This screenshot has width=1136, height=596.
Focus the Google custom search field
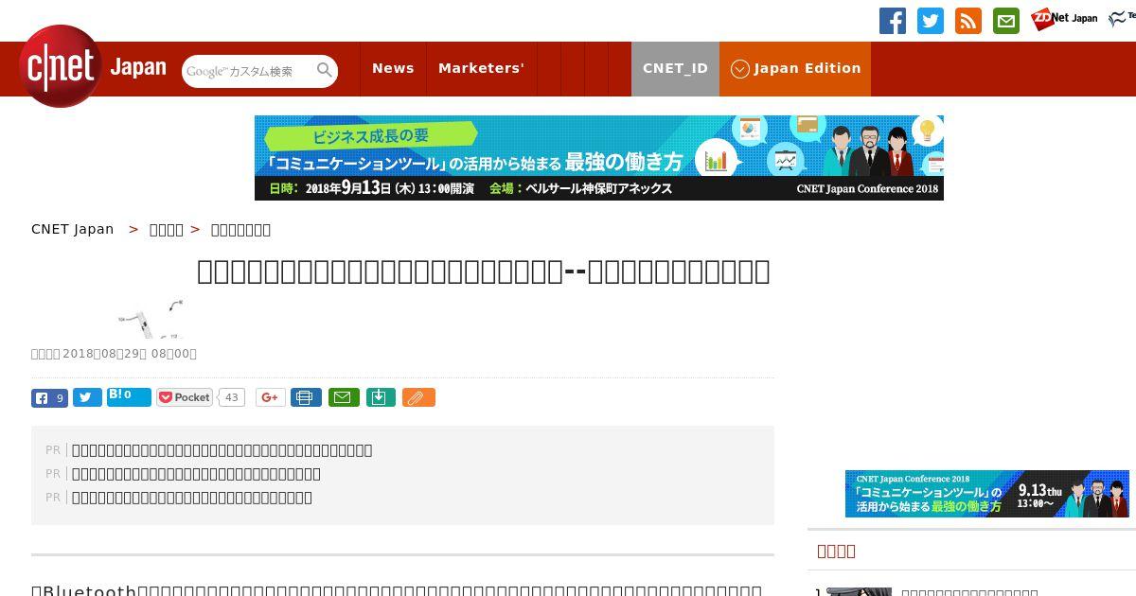tap(248, 71)
